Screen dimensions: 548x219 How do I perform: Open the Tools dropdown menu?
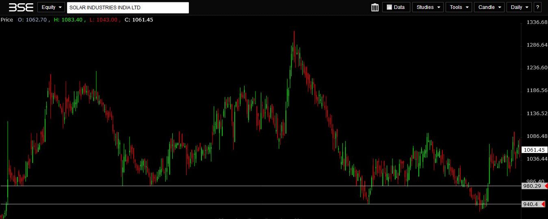[459, 7]
